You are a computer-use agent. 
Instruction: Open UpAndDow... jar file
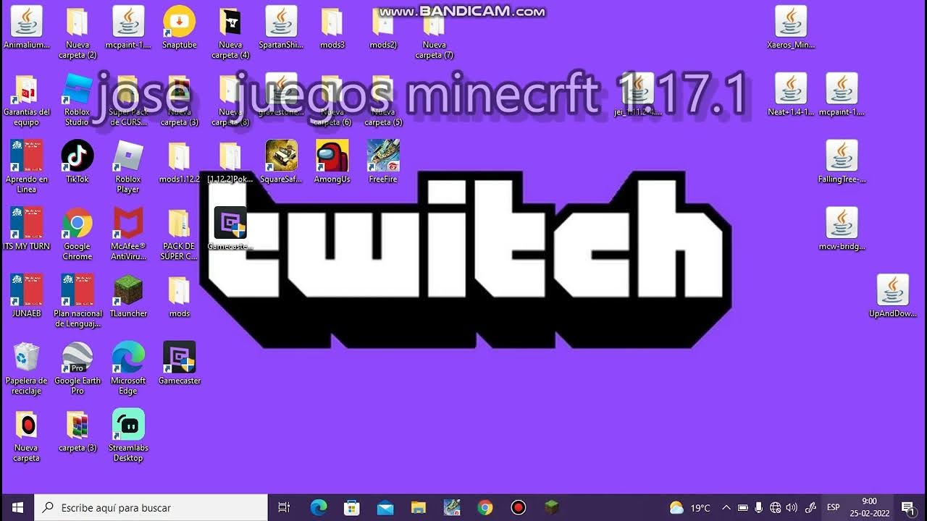click(892, 291)
